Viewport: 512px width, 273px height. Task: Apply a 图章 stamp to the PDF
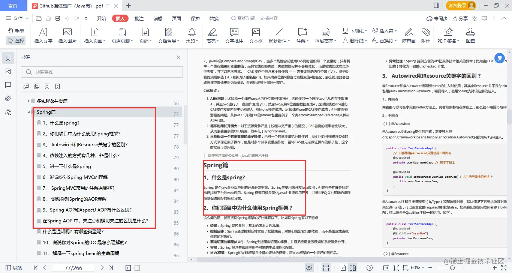pyautogui.click(x=470, y=35)
